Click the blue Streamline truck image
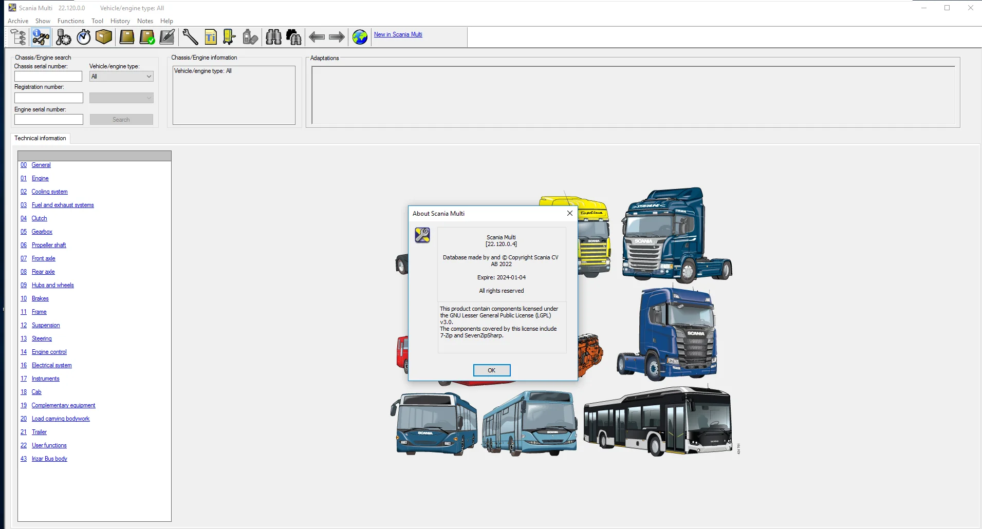 point(676,236)
